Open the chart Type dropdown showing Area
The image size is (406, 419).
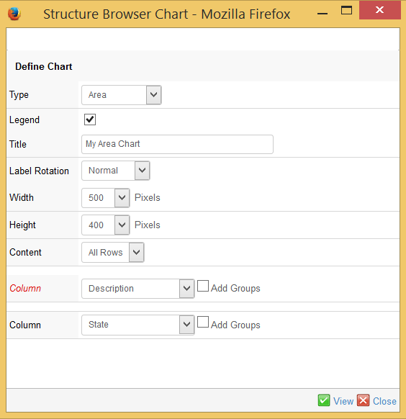pyautogui.click(x=121, y=95)
